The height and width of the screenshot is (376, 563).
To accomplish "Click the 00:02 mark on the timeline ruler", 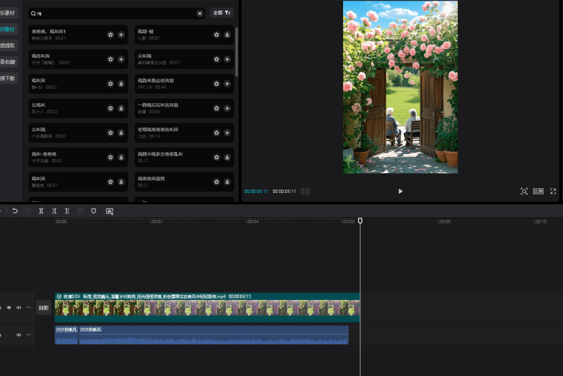I will (x=157, y=221).
